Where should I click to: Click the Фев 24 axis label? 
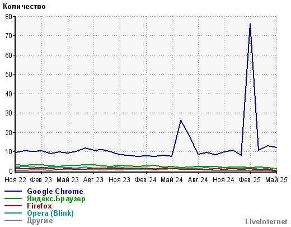tap(145, 180)
